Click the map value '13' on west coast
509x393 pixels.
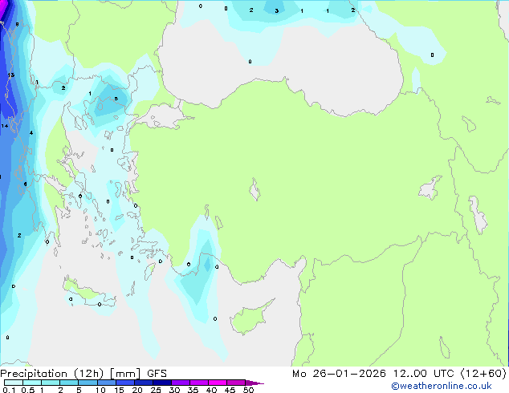coord(11,75)
